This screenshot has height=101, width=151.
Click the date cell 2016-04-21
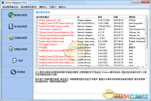[x=118, y=29]
